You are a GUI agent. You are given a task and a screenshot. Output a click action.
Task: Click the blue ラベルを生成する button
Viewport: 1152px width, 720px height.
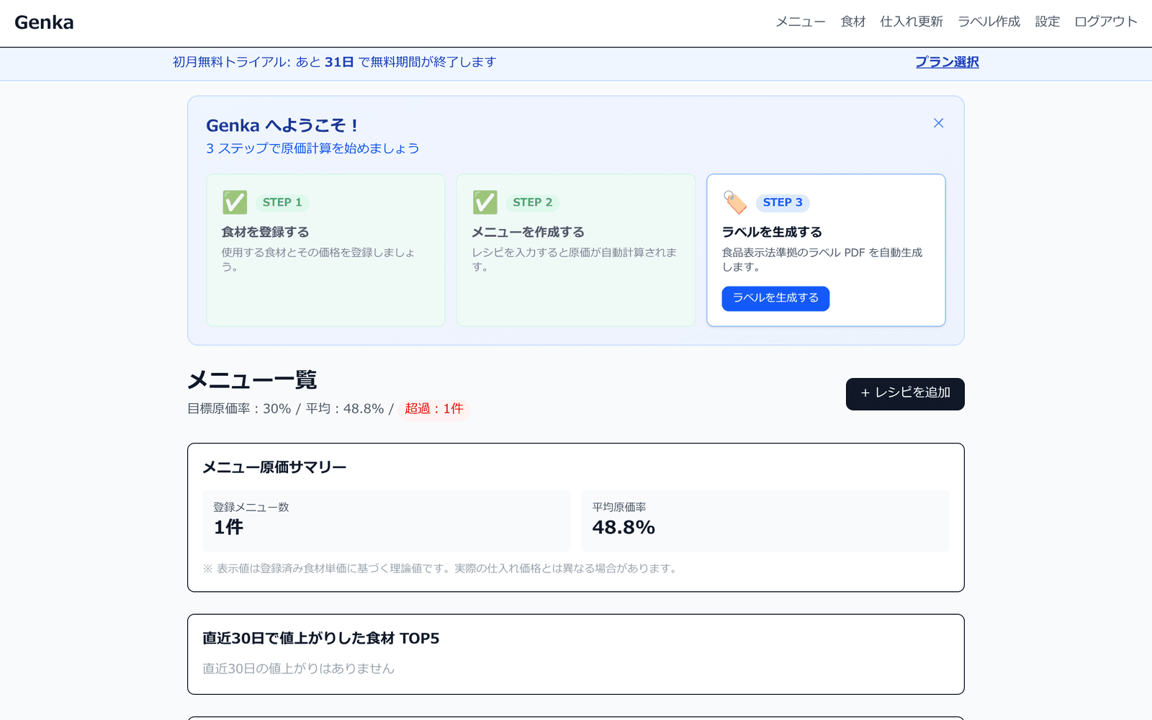tap(775, 298)
